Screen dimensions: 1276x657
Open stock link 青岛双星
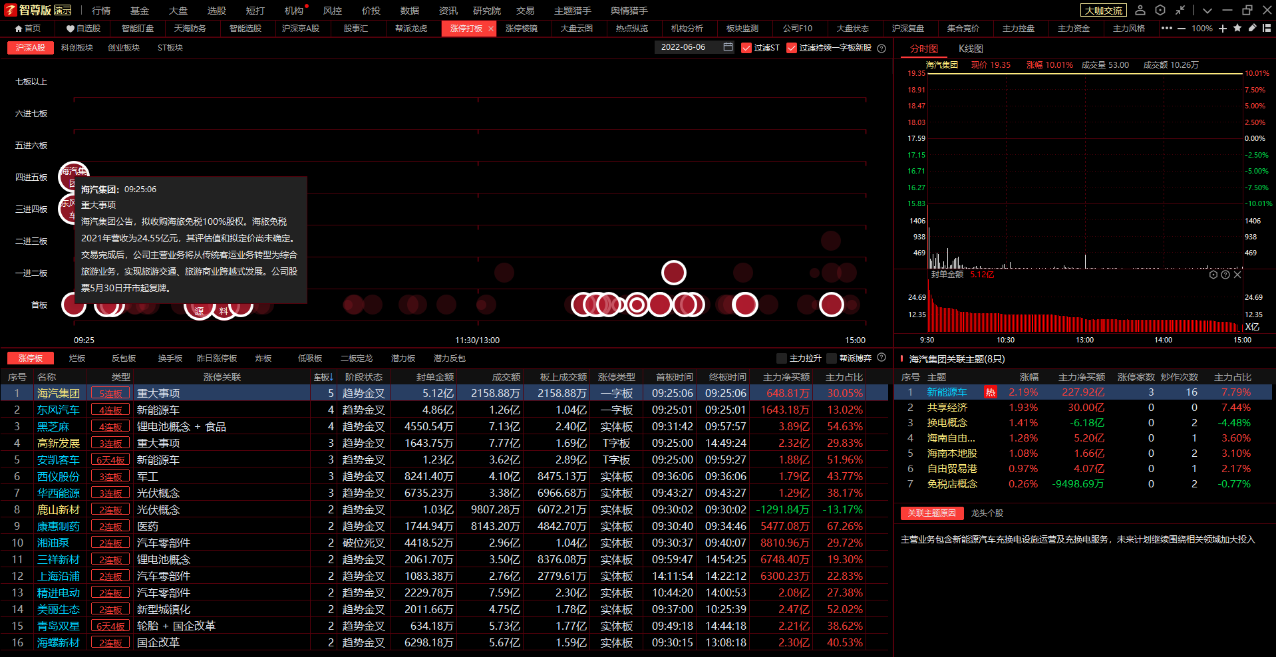pyautogui.click(x=59, y=626)
